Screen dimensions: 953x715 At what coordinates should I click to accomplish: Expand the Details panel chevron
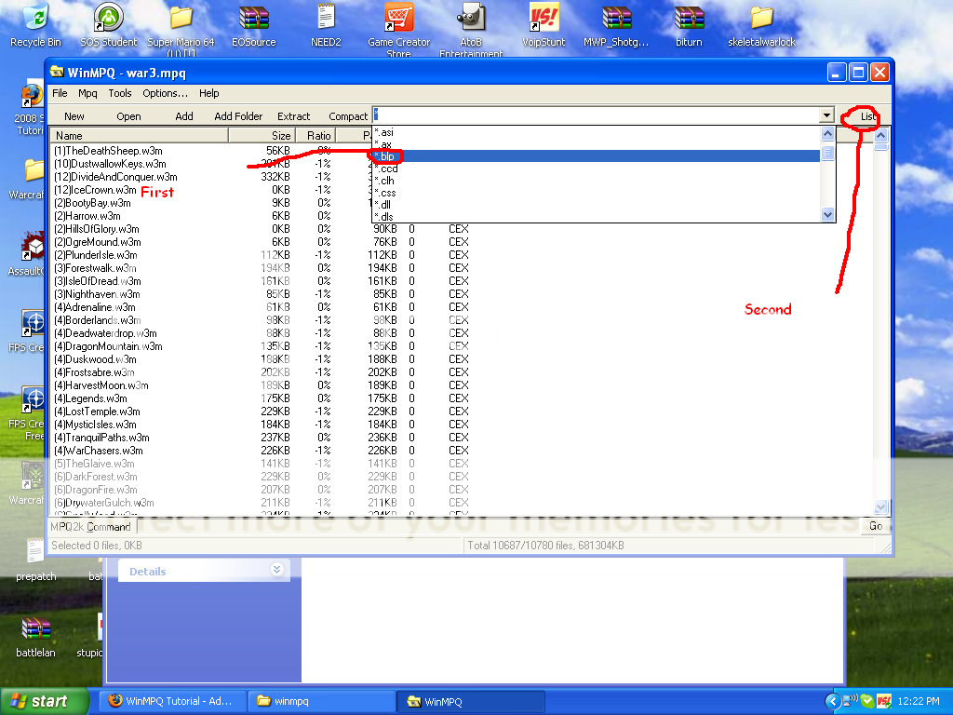276,570
